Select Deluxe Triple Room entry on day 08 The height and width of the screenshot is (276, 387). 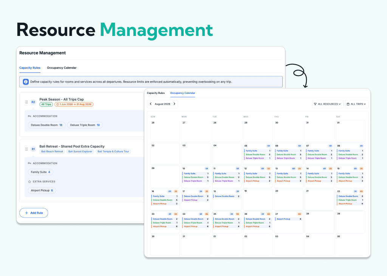(x=350, y=158)
